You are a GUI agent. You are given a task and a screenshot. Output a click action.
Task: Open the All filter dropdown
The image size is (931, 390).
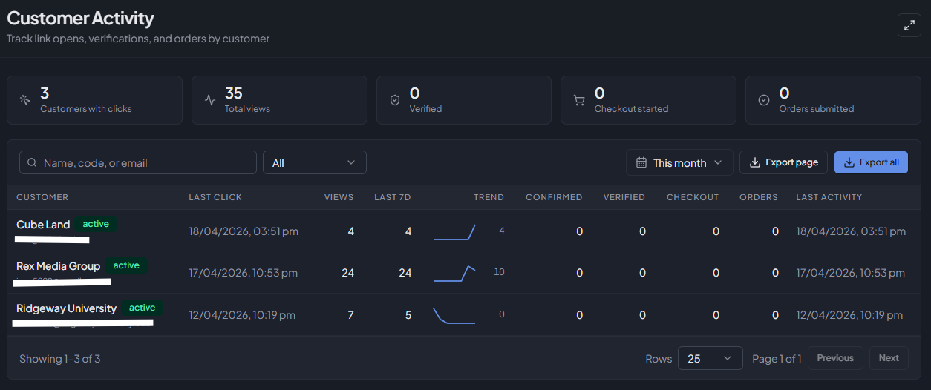click(x=315, y=162)
